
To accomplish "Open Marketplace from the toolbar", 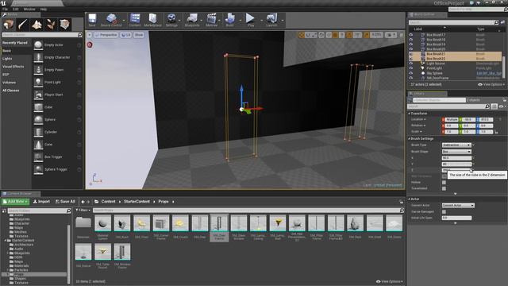I will click(x=152, y=20).
